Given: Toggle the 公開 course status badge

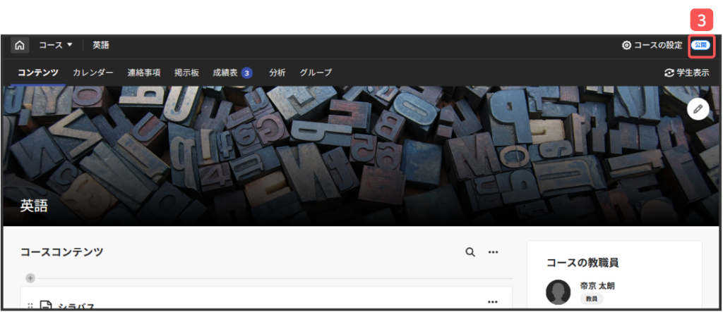Looking at the screenshot, I should coord(700,45).
